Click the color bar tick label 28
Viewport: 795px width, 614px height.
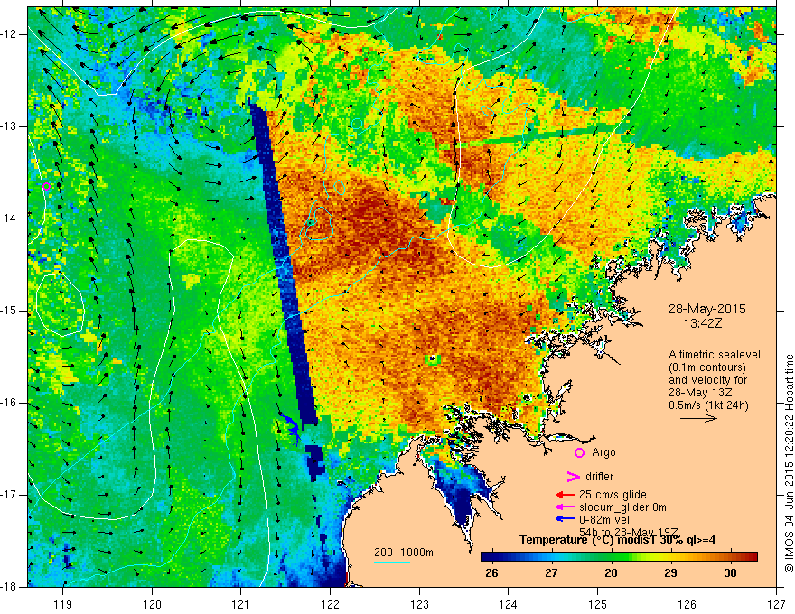[x=611, y=573]
